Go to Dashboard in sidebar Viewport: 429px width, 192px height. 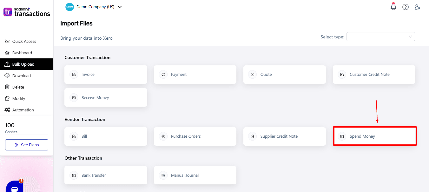pos(22,53)
